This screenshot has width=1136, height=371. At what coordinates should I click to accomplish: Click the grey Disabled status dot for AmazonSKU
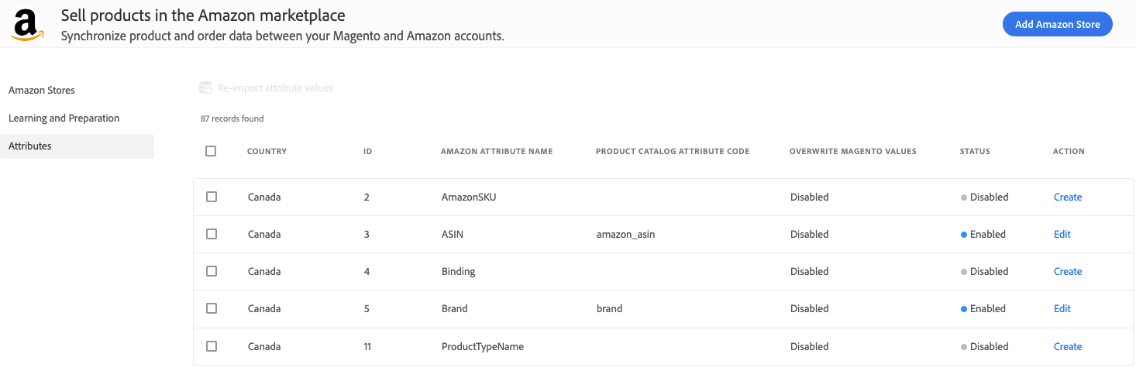(964, 198)
